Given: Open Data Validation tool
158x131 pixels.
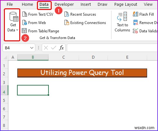Looking at the screenshot, I should pyautogui.click(x=145, y=31).
